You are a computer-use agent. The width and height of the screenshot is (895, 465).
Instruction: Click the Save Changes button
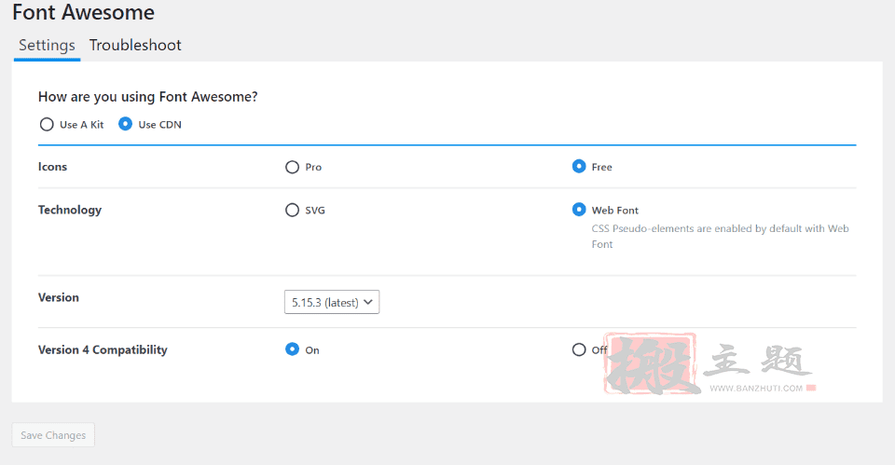(53, 435)
